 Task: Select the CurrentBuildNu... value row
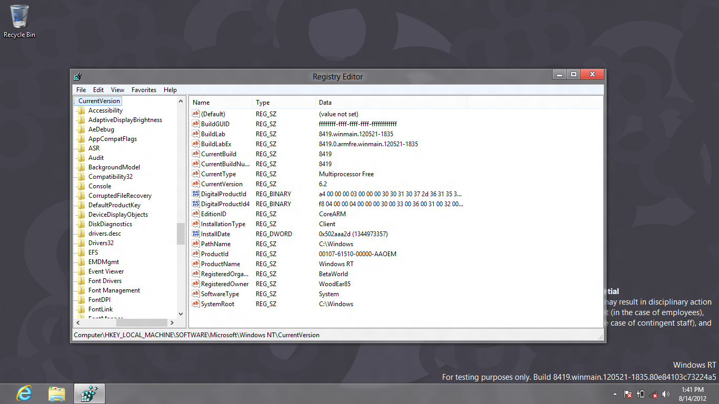coord(327,164)
